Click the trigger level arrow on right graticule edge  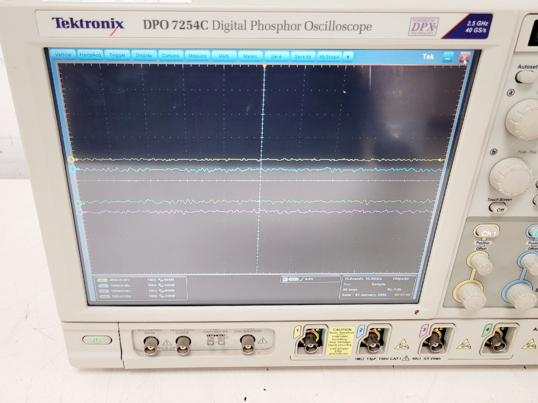tap(440, 160)
